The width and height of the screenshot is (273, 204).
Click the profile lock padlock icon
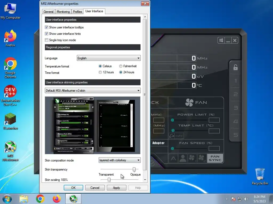point(235,67)
